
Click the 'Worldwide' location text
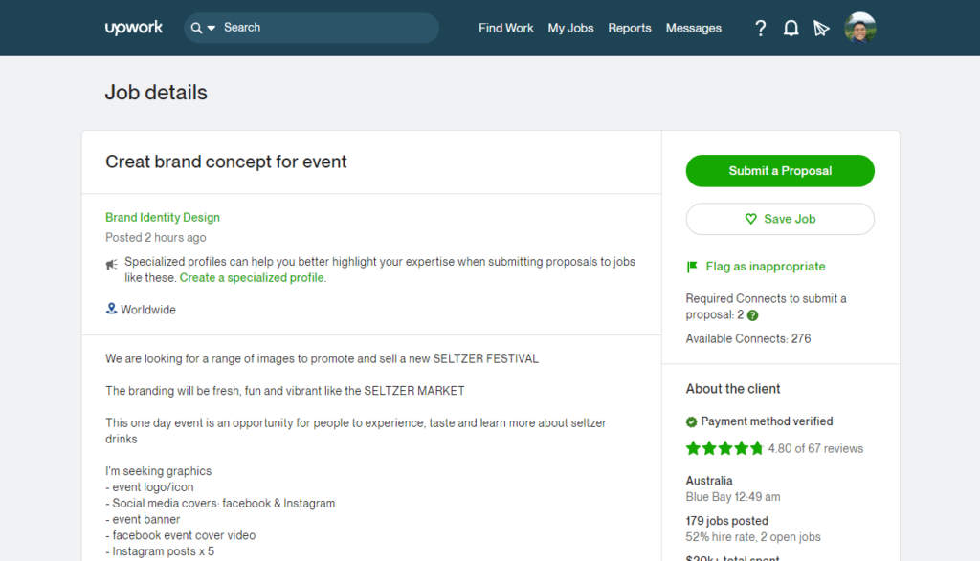pos(148,310)
